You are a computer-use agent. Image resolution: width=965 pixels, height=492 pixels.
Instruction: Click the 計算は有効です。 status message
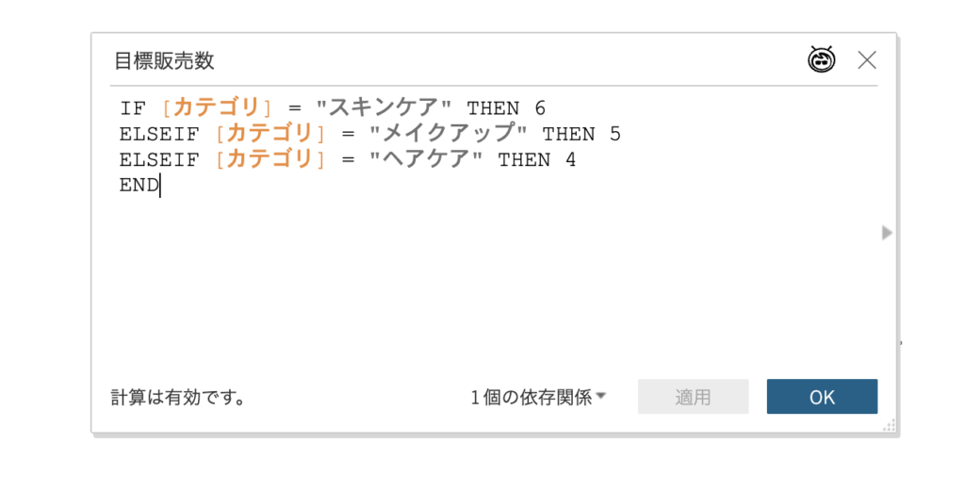(x=178, y=397)
